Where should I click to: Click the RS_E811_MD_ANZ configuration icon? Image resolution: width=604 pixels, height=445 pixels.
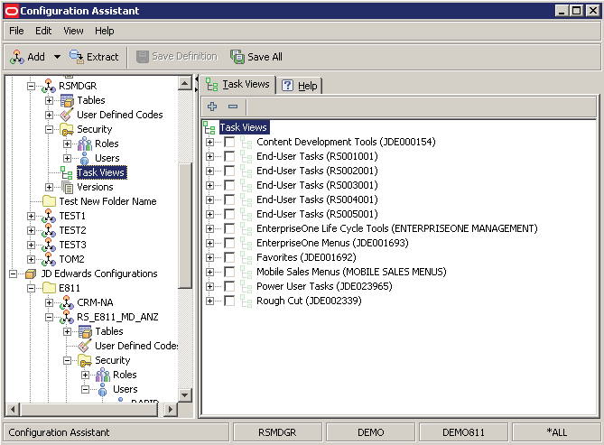pyautogui.click(x=67, y=317)
